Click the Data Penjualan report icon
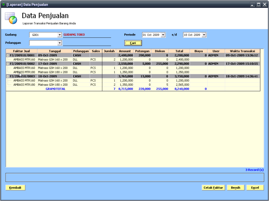269x201 pixels. point(11,18)
